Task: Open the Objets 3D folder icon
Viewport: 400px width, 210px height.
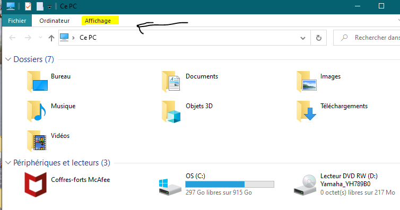Action: (171, 111)
